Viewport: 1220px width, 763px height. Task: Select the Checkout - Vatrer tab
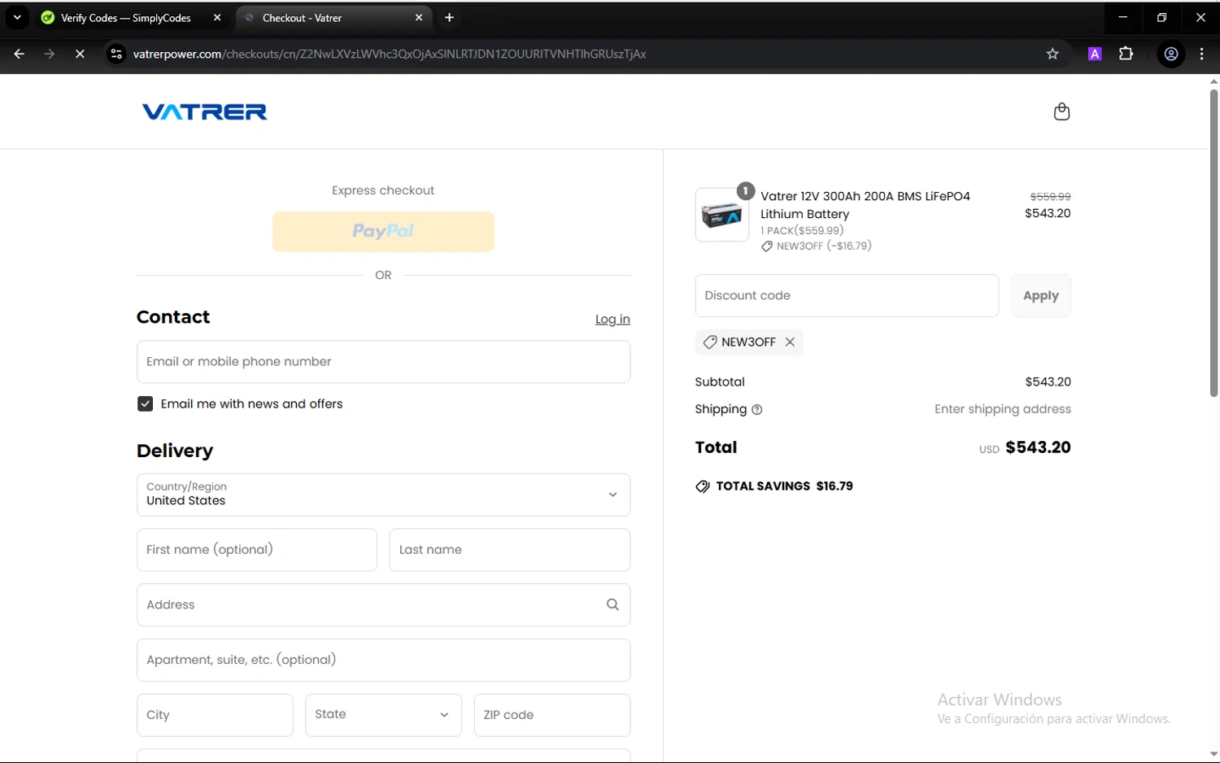(x=333, y=17)
